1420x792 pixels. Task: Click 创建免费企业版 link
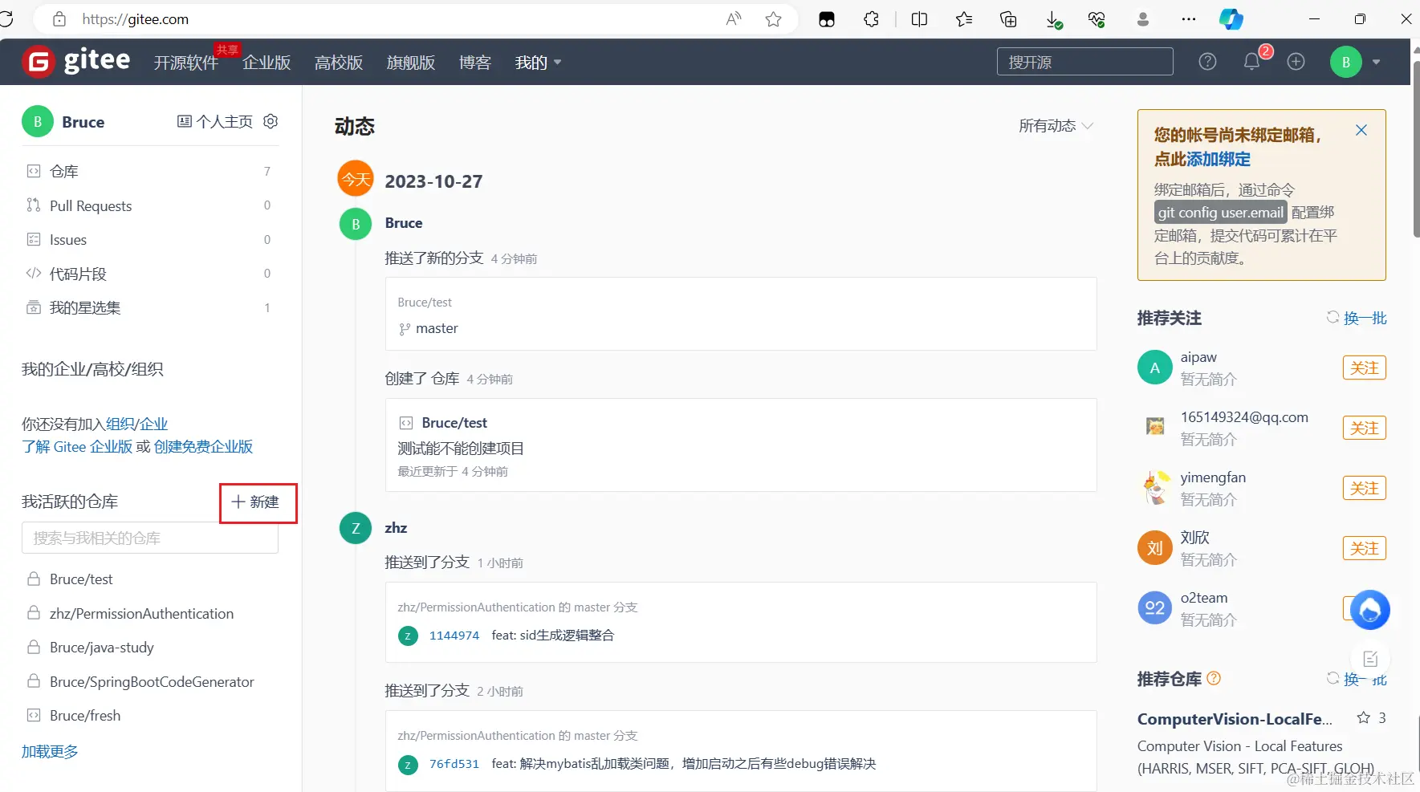tap(203, 446)
